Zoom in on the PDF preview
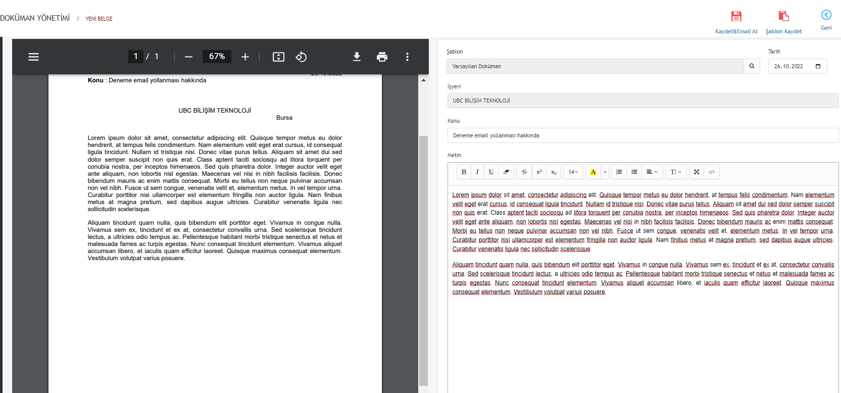The width and height of the screenshot is (841, 393). point(245,57)
